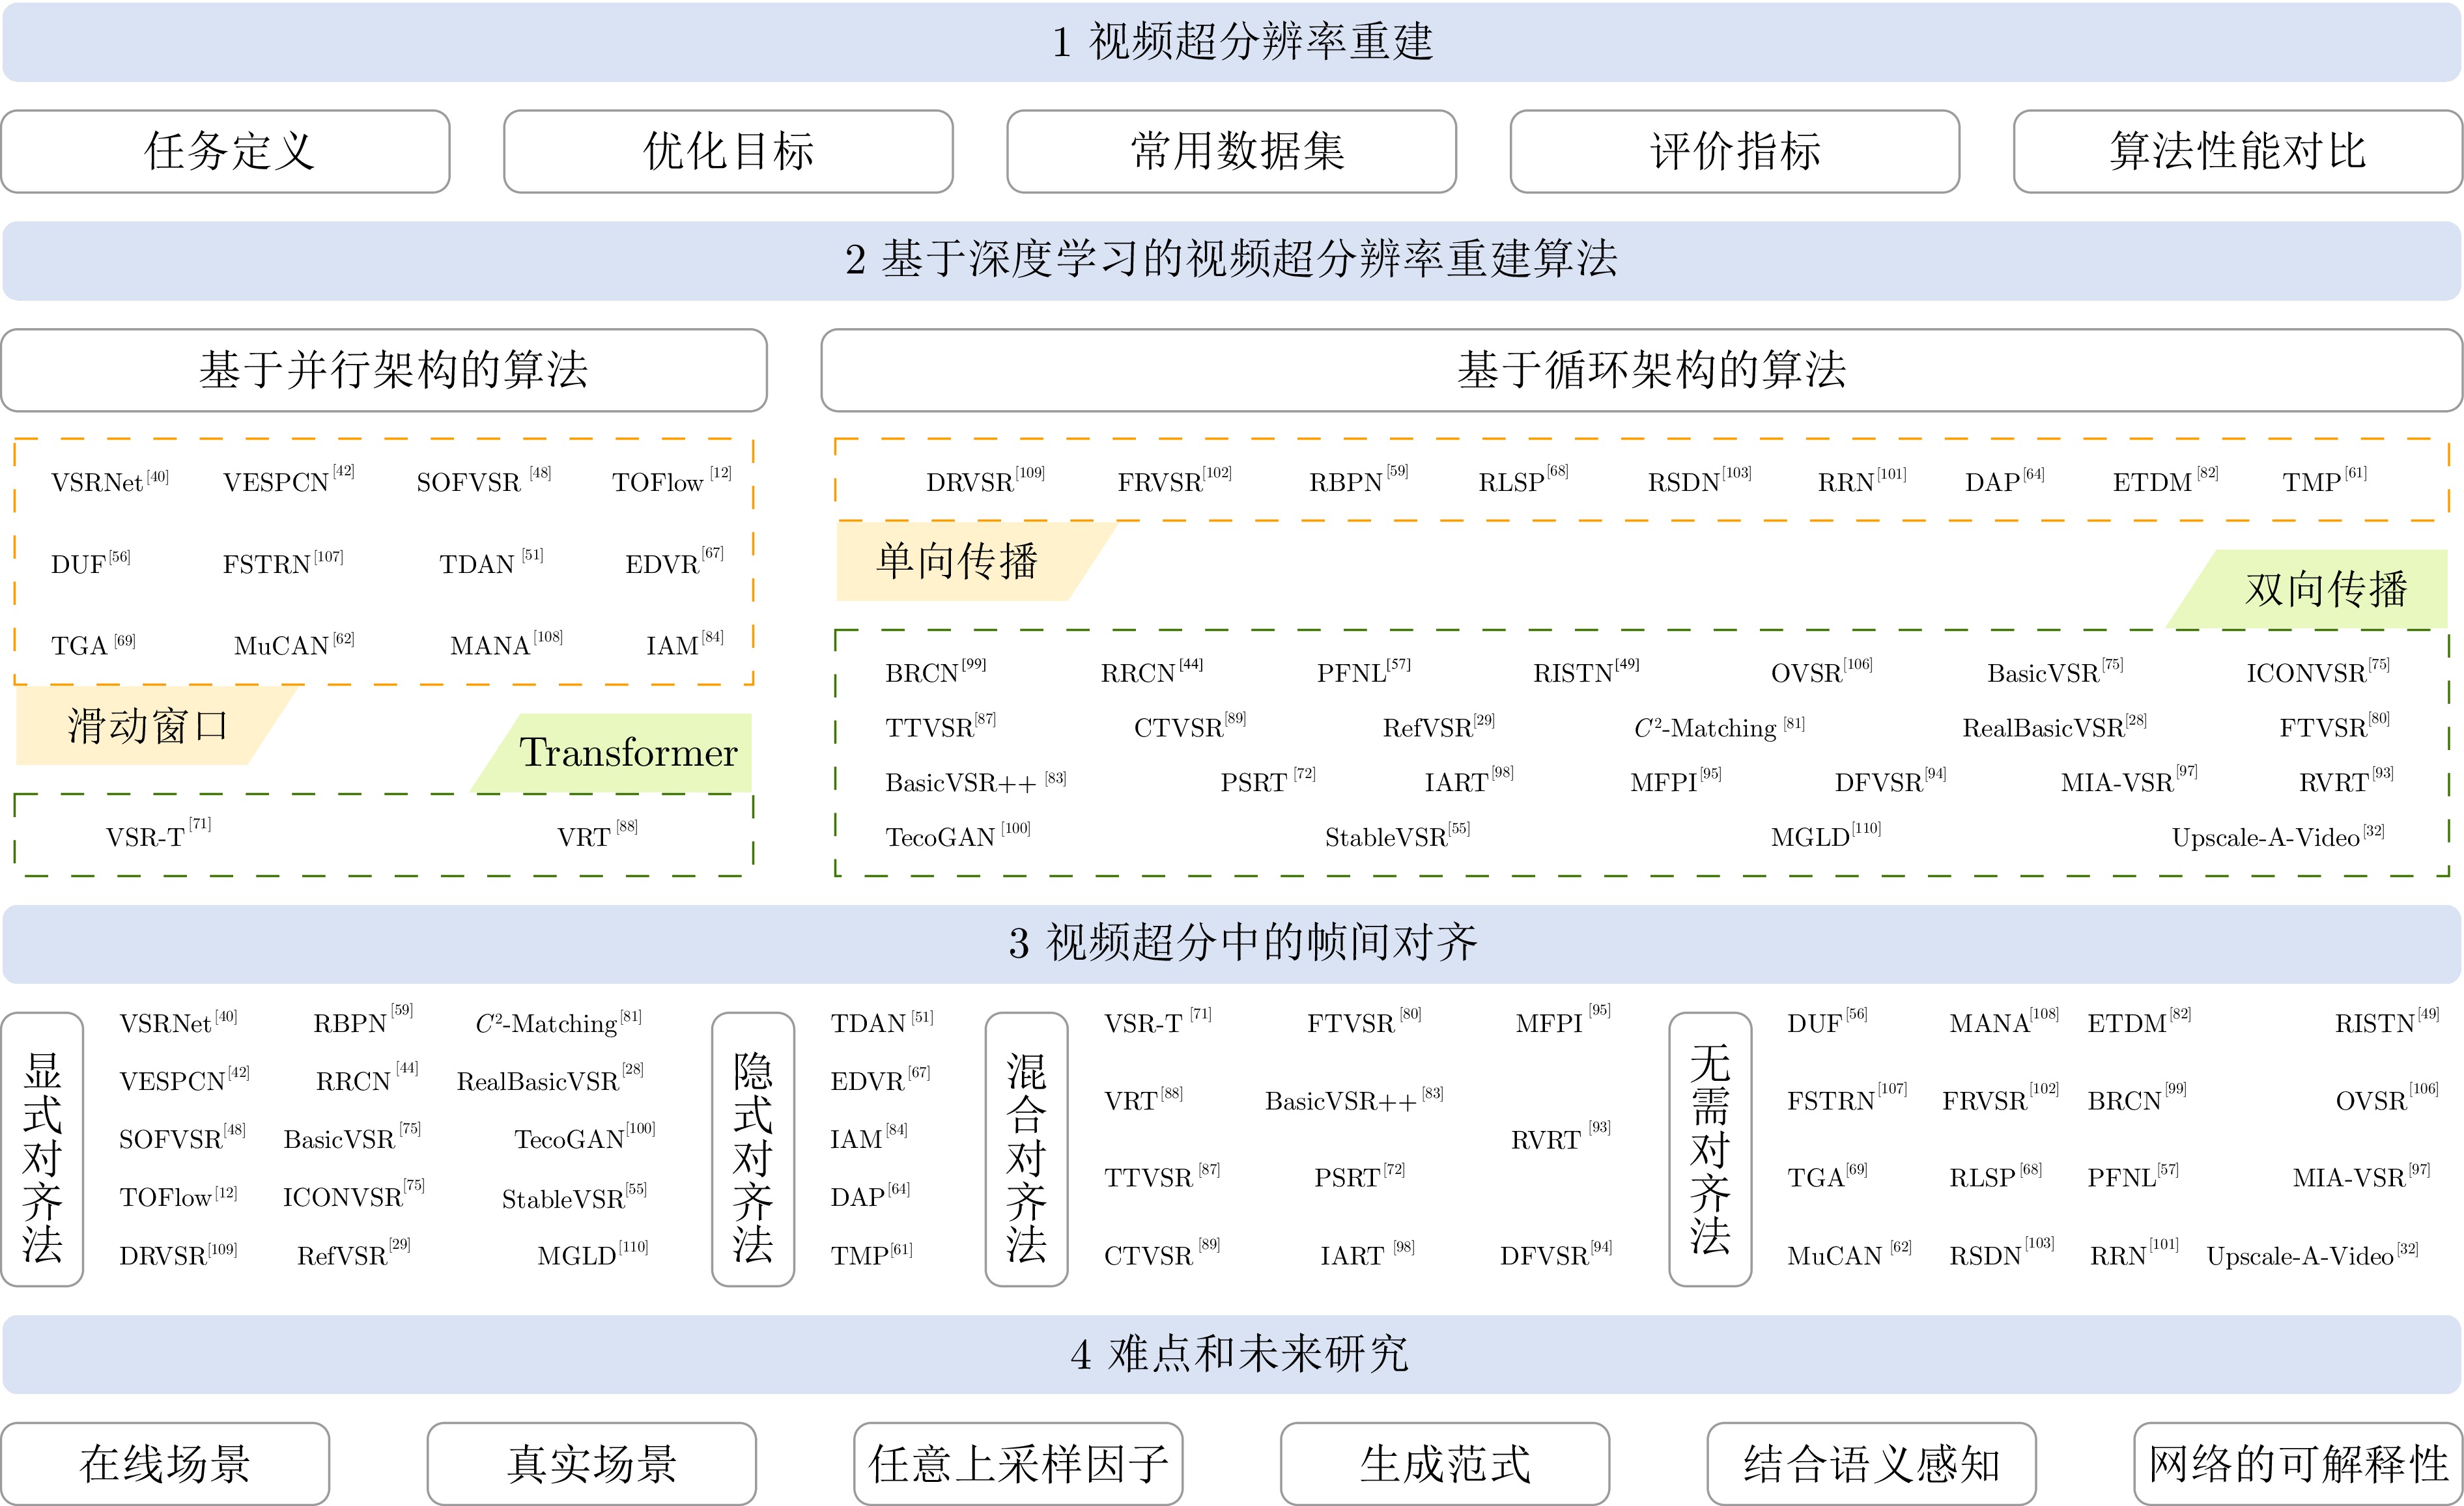
Task: Click ETDM in the unidirectional group
Action: tap(2165, 481)
